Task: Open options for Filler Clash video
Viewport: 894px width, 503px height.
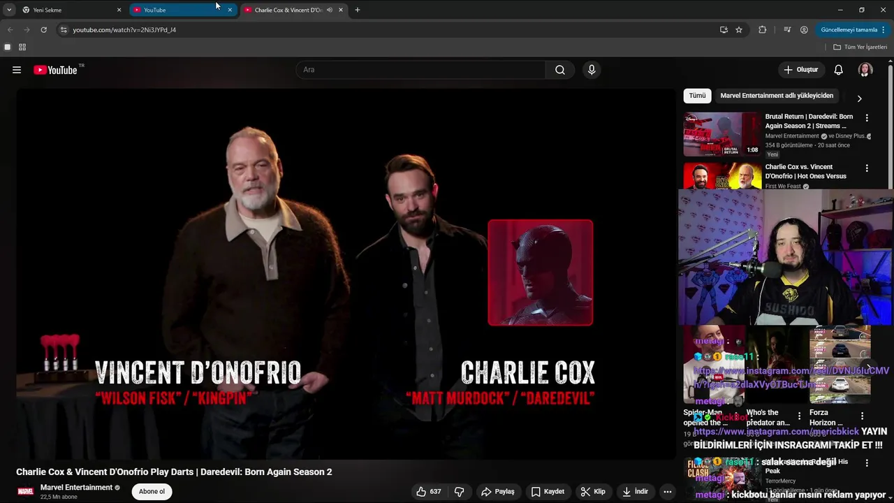Action: [867, 462]
